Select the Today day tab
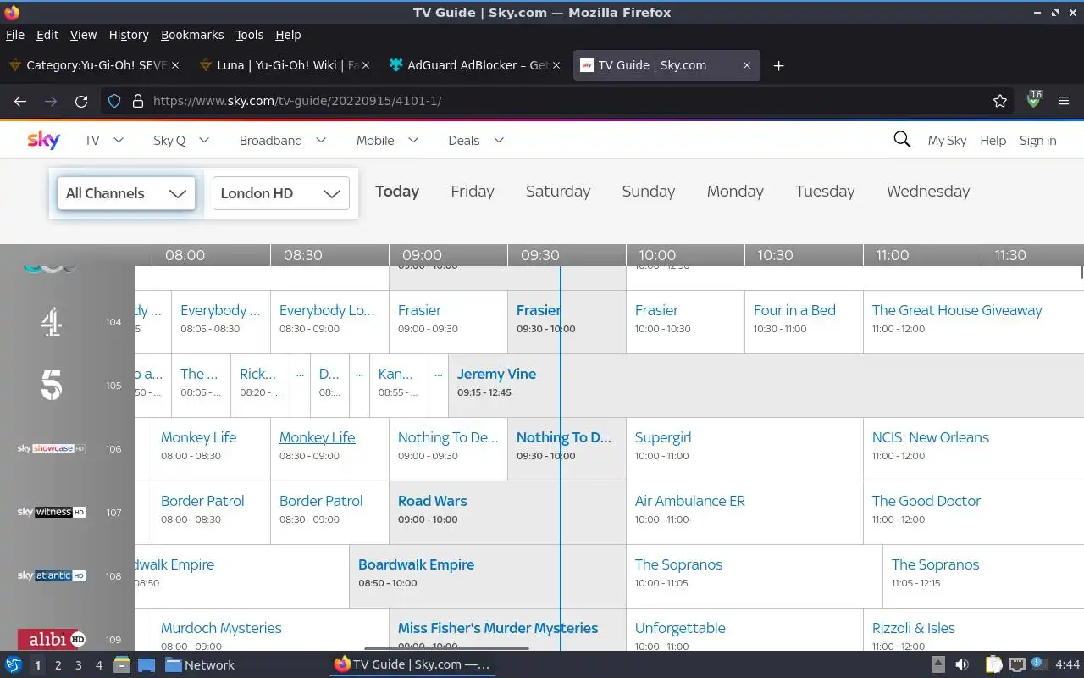 point(397,192)
